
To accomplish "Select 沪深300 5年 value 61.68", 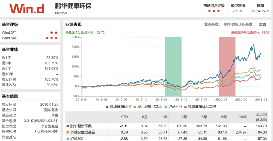I will [x=223, y=139].
